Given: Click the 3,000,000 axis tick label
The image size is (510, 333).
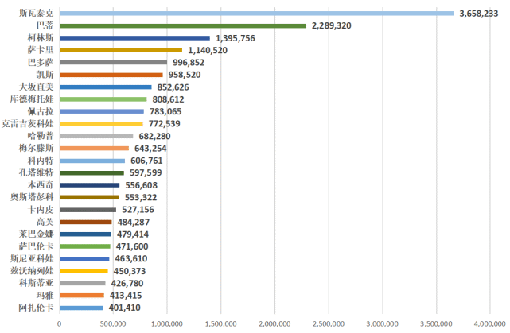Looking at the screenshot, I should (383, 324).
